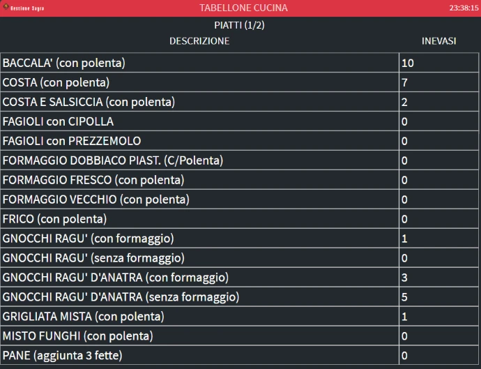Click the DESCRIZIONE column header
Viewport: 481px width, 369px height.
[199, 41]
